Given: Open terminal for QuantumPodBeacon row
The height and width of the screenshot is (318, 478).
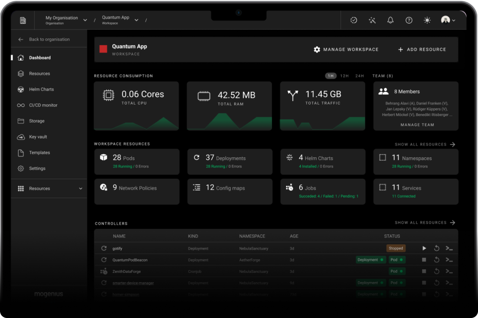Looking at the screenshot, I should pos(449,260).
